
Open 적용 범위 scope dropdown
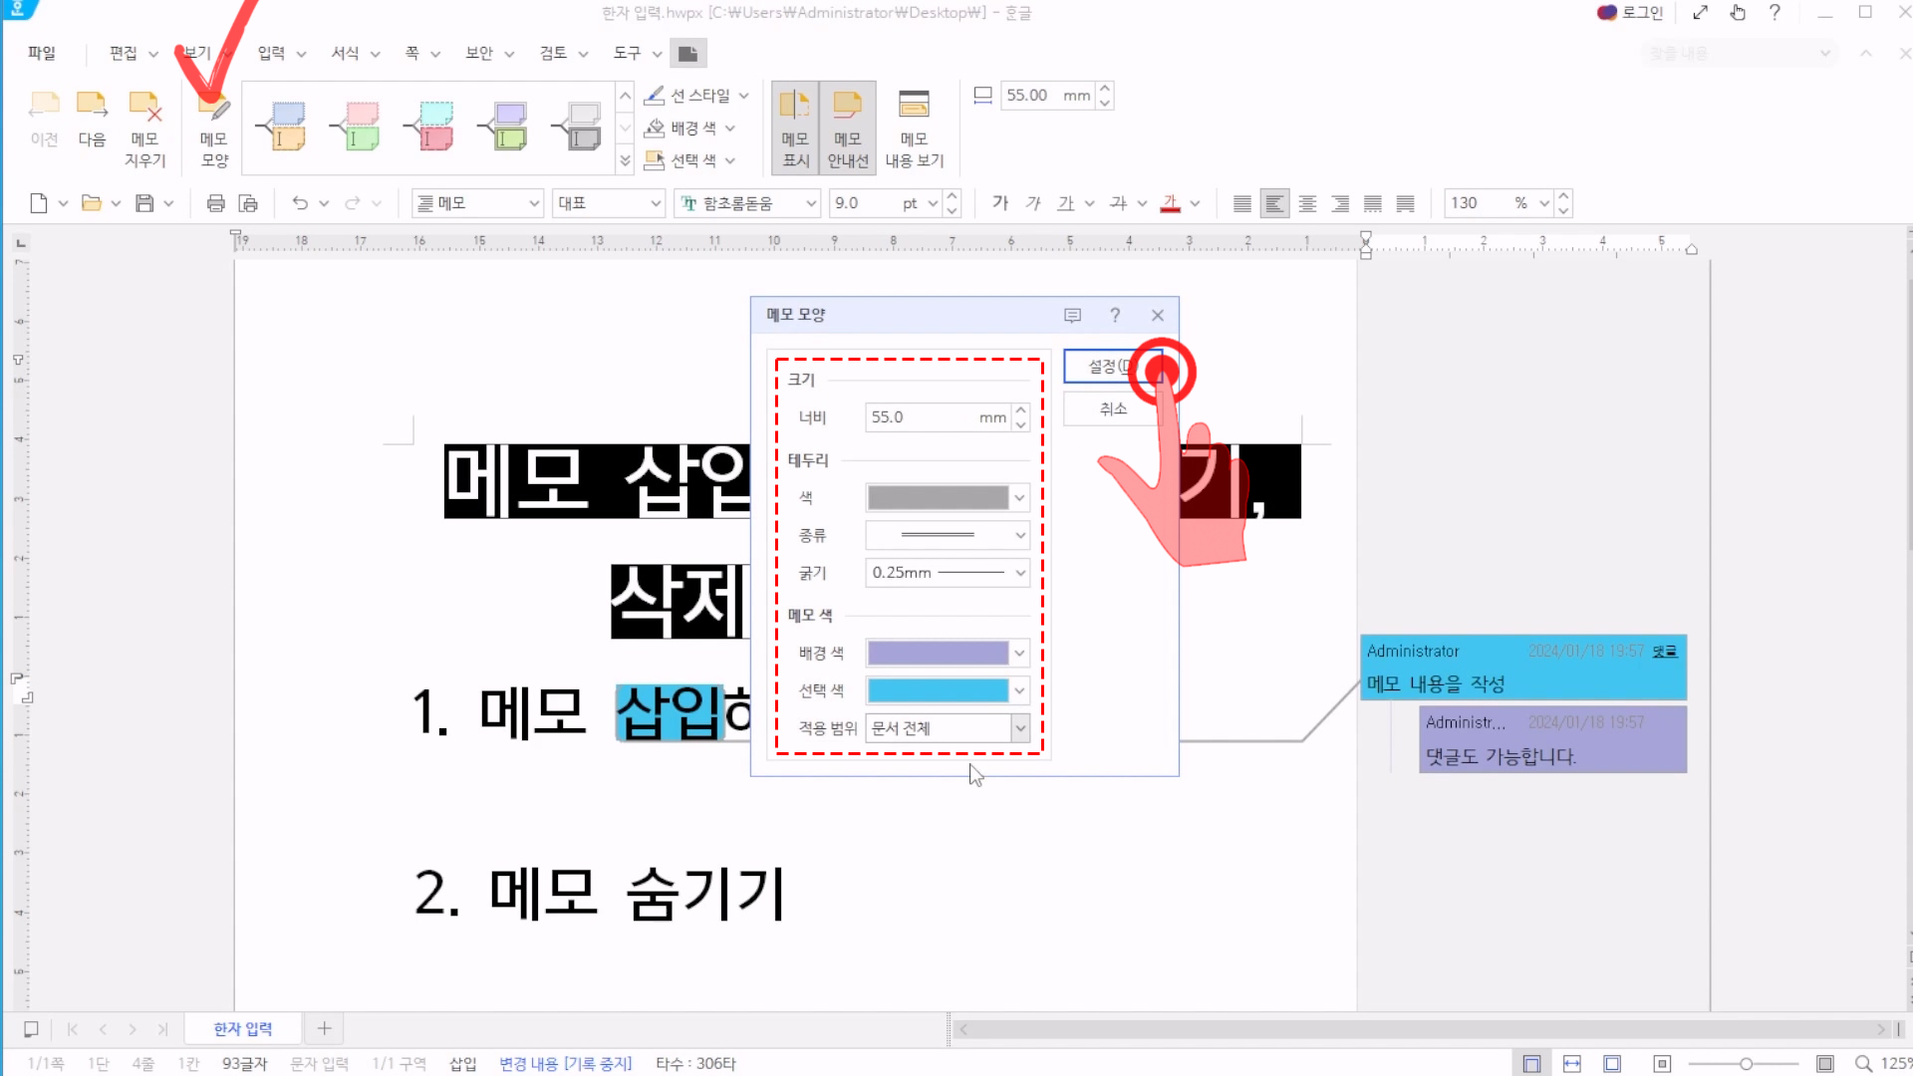(x=1020, y=728)
